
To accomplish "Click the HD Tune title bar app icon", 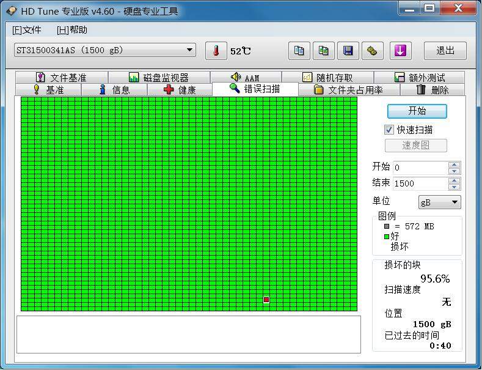I will [x=12, y=12].
